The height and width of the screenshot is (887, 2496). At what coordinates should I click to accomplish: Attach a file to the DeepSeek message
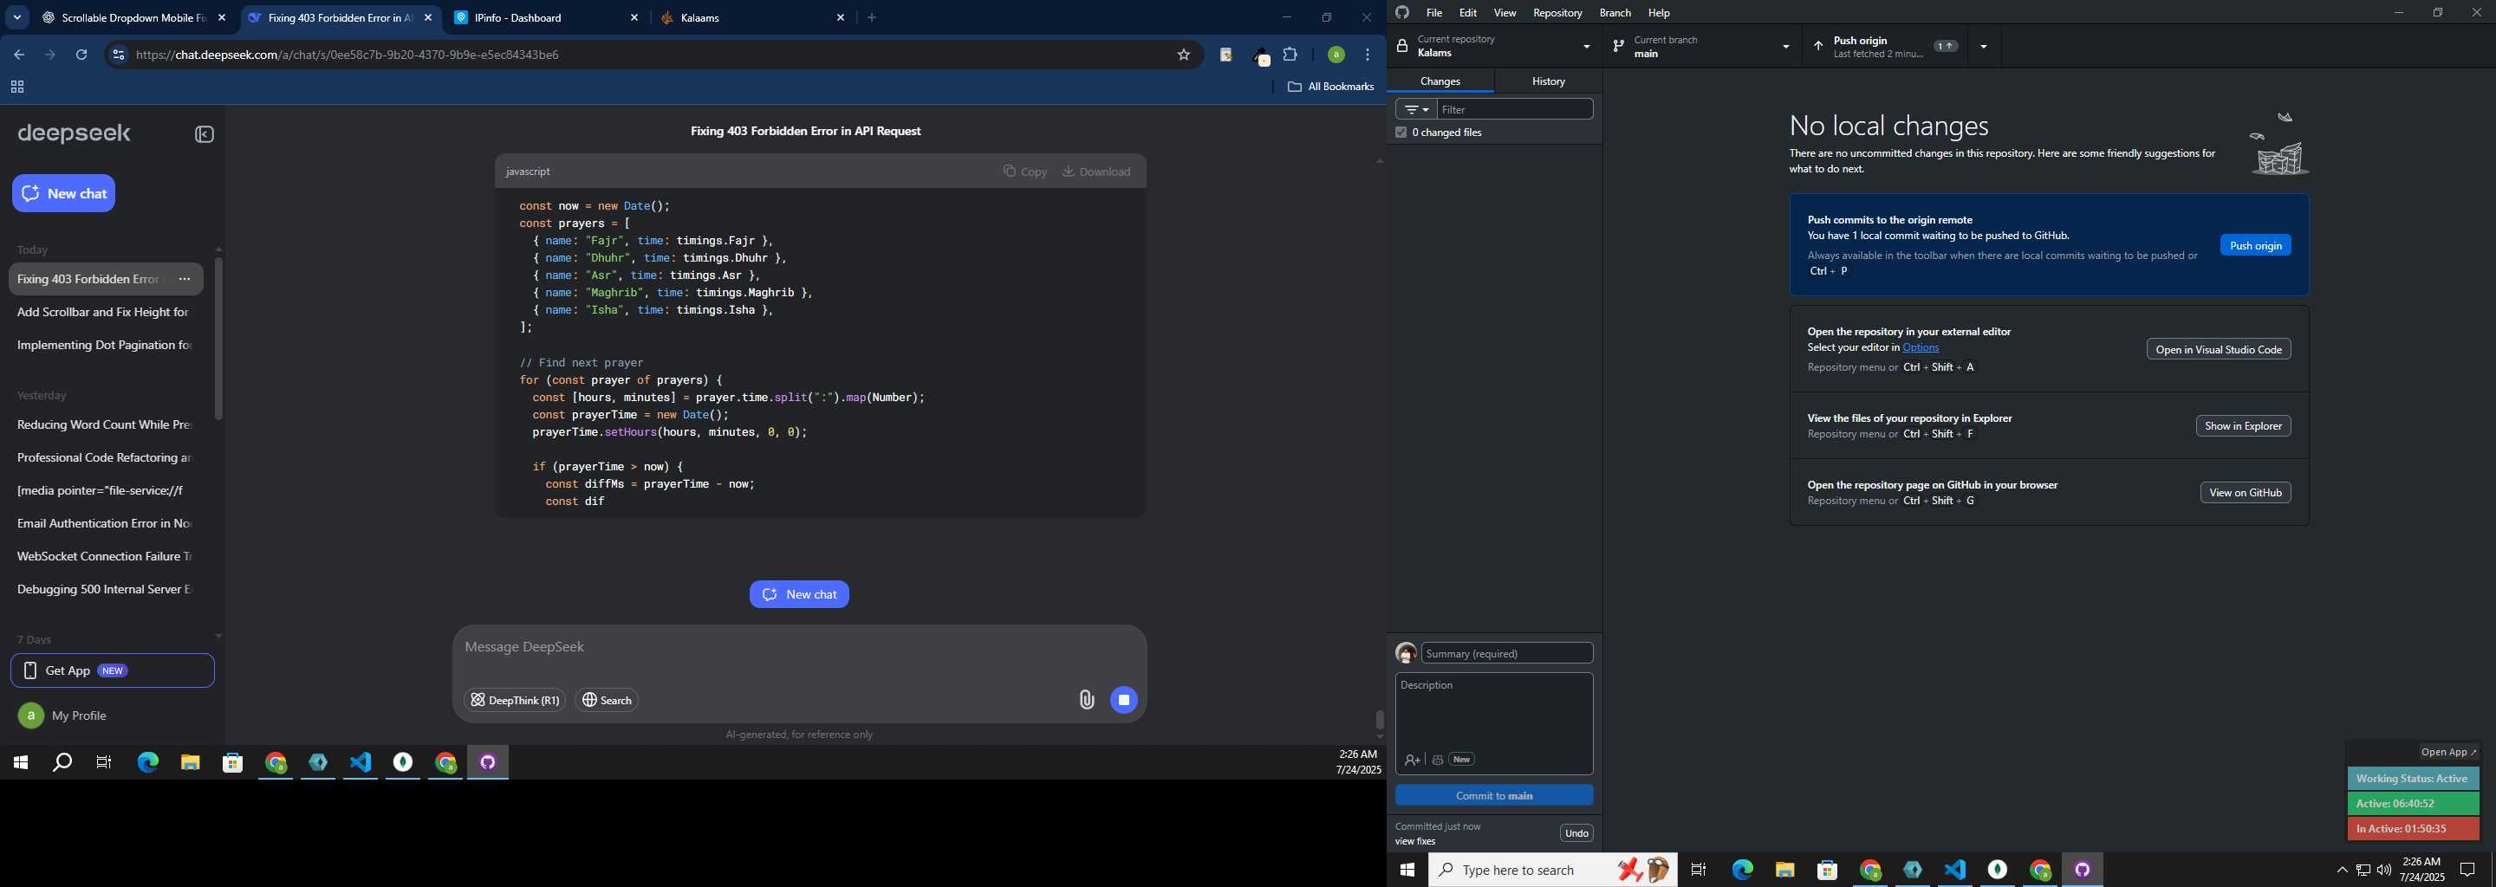pyautogui.click(x=1086, y=700)
